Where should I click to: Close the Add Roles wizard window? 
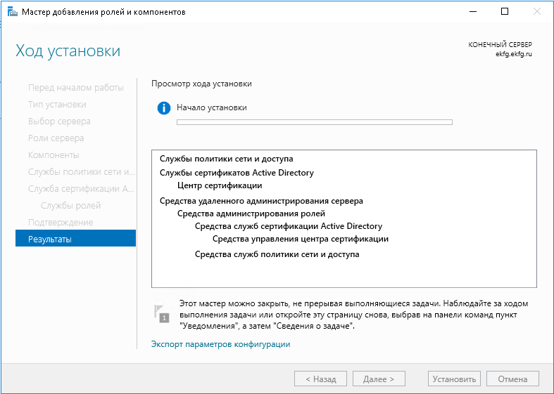[537, 11]
